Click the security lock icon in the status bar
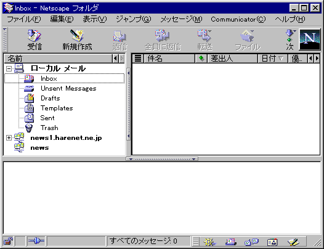This screenshot has height=249, width=324. click(x=8, y=241)
